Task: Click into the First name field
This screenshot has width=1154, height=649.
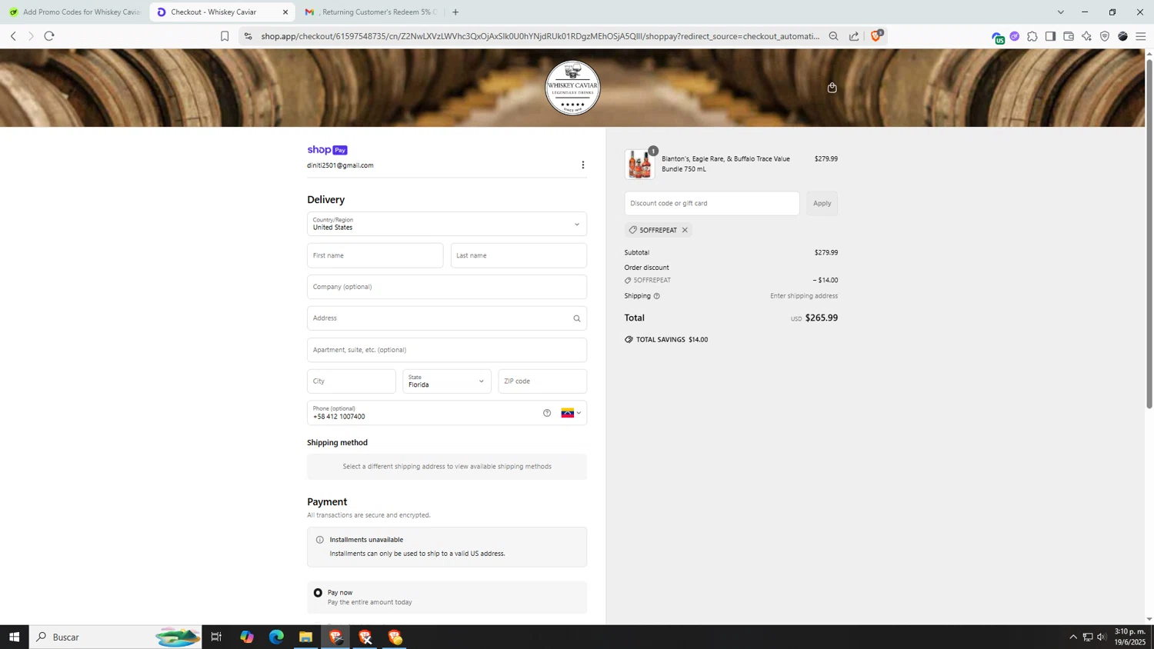Action: click(x=375, y=255)
